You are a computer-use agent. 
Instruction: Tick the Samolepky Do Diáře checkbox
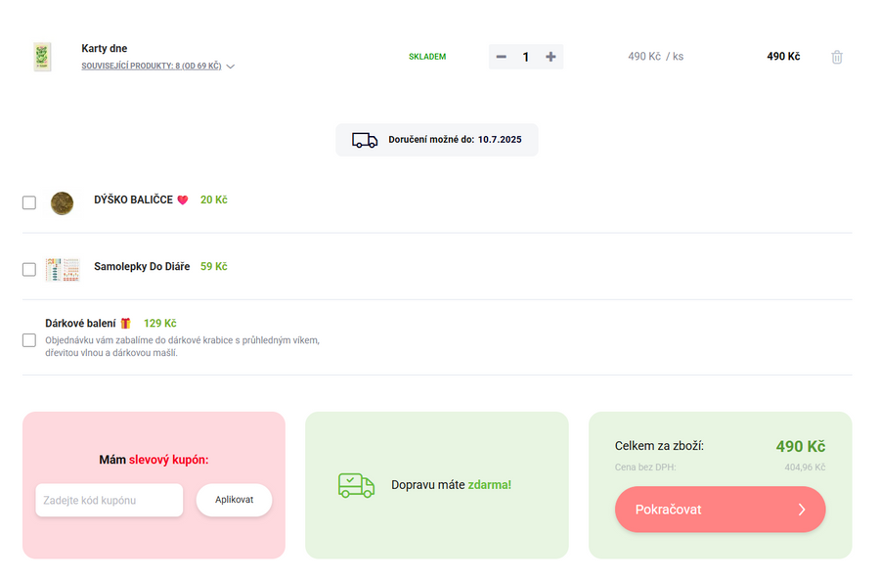pyautogui.click(x=29, y=269)
